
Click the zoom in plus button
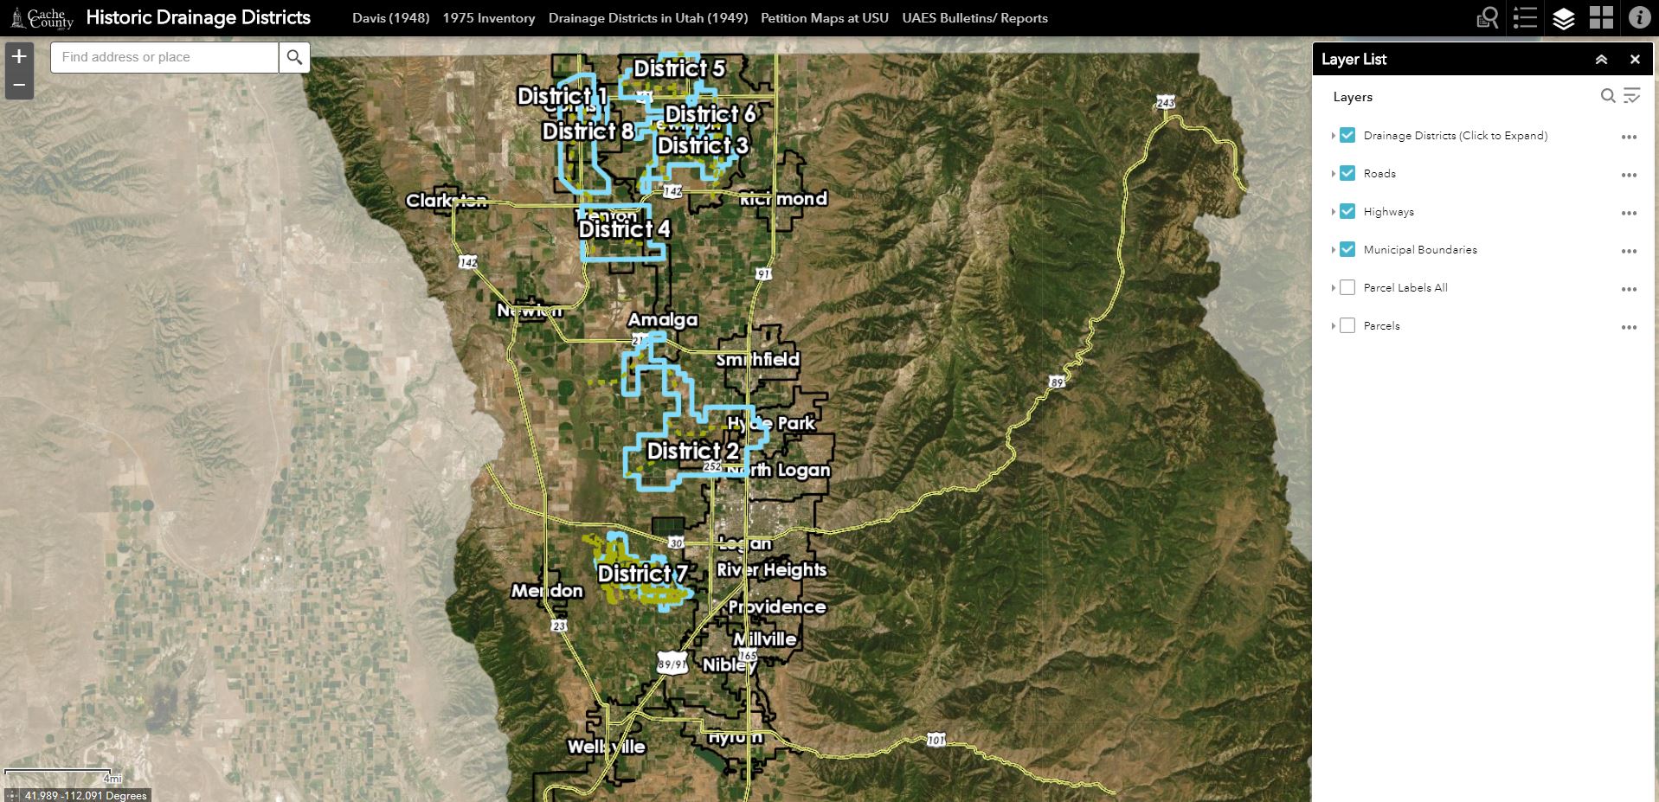pos(17,55)
